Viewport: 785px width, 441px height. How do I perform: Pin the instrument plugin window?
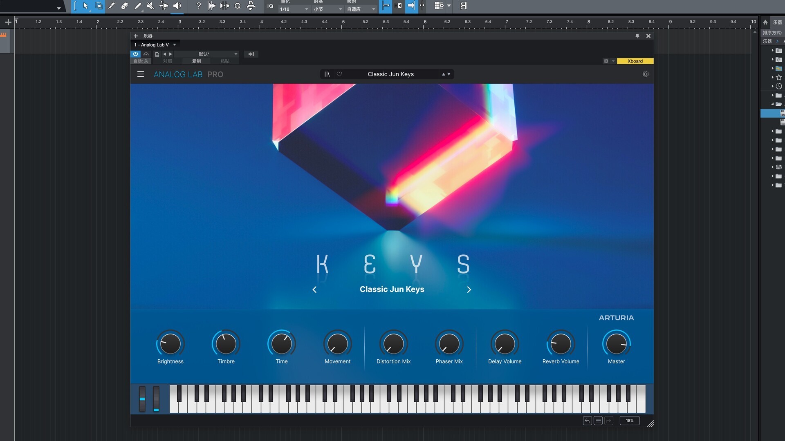[637, 36]
